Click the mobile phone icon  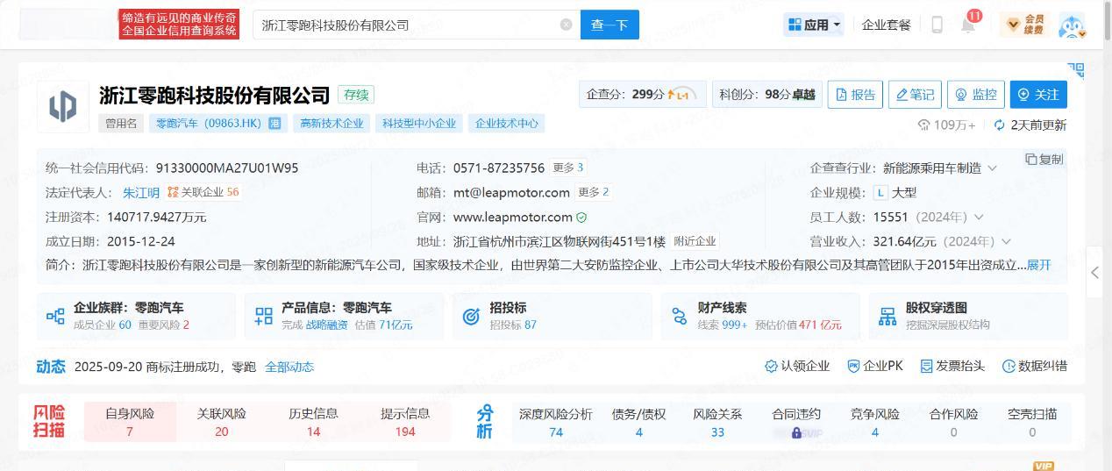click(937, 25)
